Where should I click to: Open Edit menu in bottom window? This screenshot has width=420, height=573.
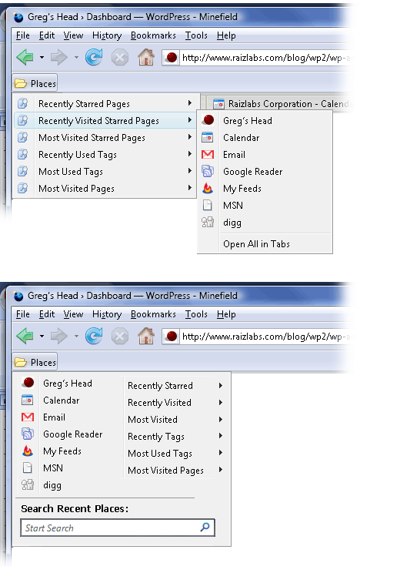(47, 314)
